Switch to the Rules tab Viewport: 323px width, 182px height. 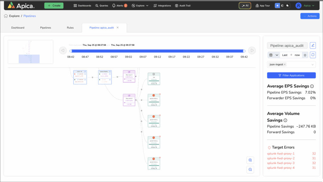[70, 27]
